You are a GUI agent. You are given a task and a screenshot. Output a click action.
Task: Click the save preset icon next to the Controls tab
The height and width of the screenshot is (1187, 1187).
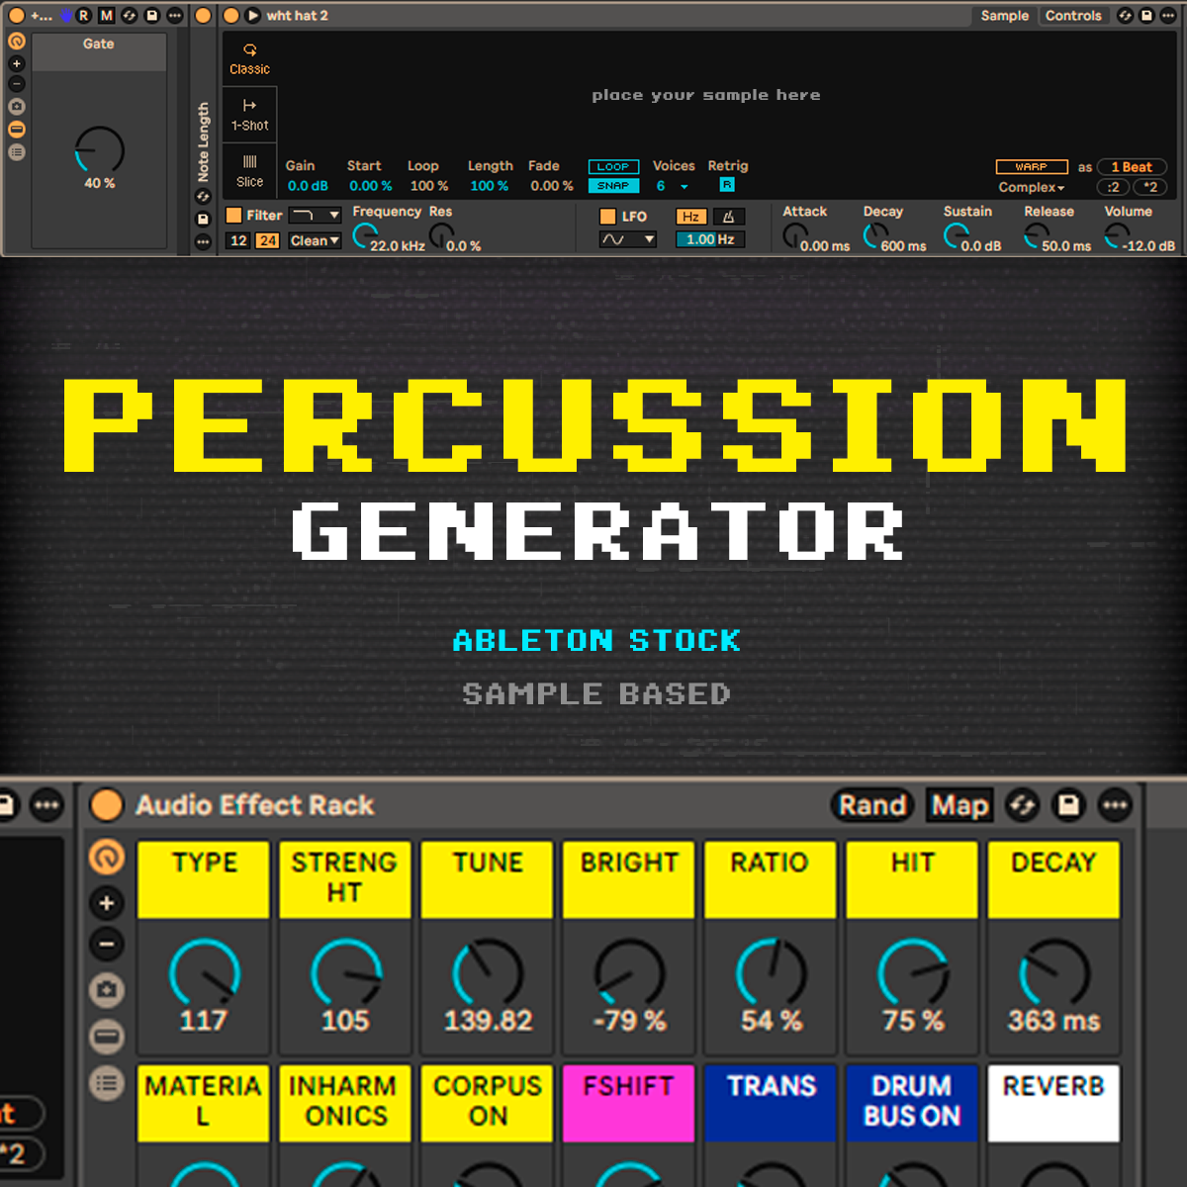[x=1146, y=16]
